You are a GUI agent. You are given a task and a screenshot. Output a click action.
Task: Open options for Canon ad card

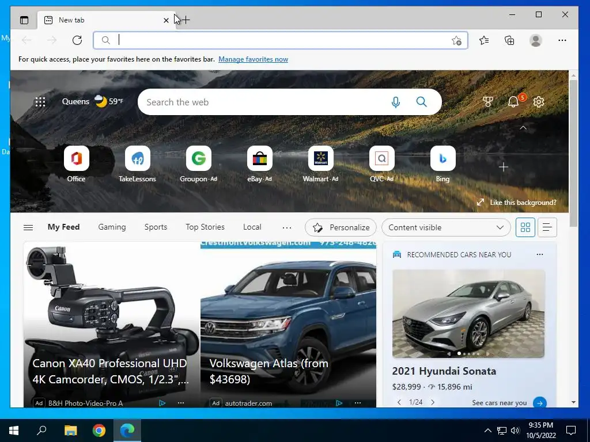click(x=181, y=403)
